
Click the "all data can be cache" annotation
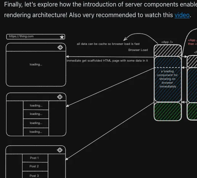point(108,44)
